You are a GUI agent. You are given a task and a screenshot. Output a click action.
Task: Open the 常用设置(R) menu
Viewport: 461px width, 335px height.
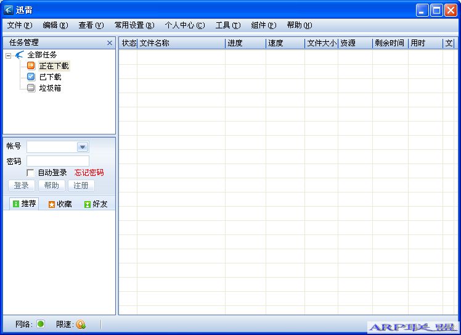(134, 25)
